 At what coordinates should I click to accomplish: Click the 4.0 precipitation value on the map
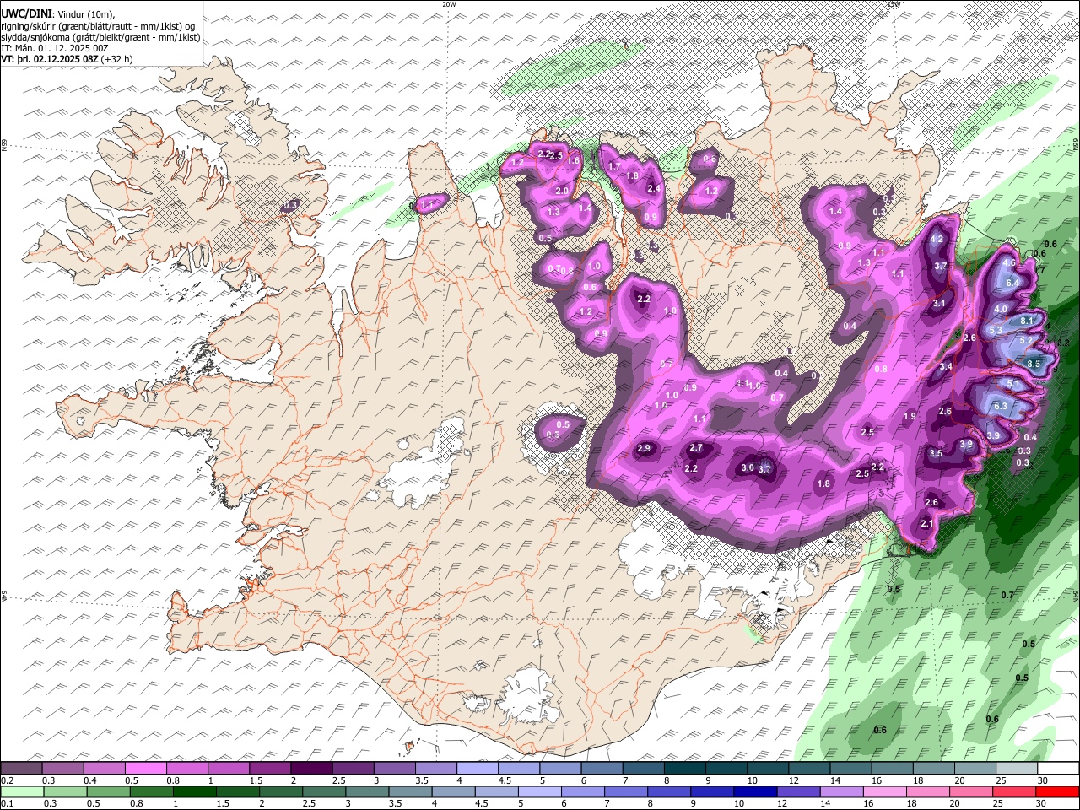[x=1001, y=310]
